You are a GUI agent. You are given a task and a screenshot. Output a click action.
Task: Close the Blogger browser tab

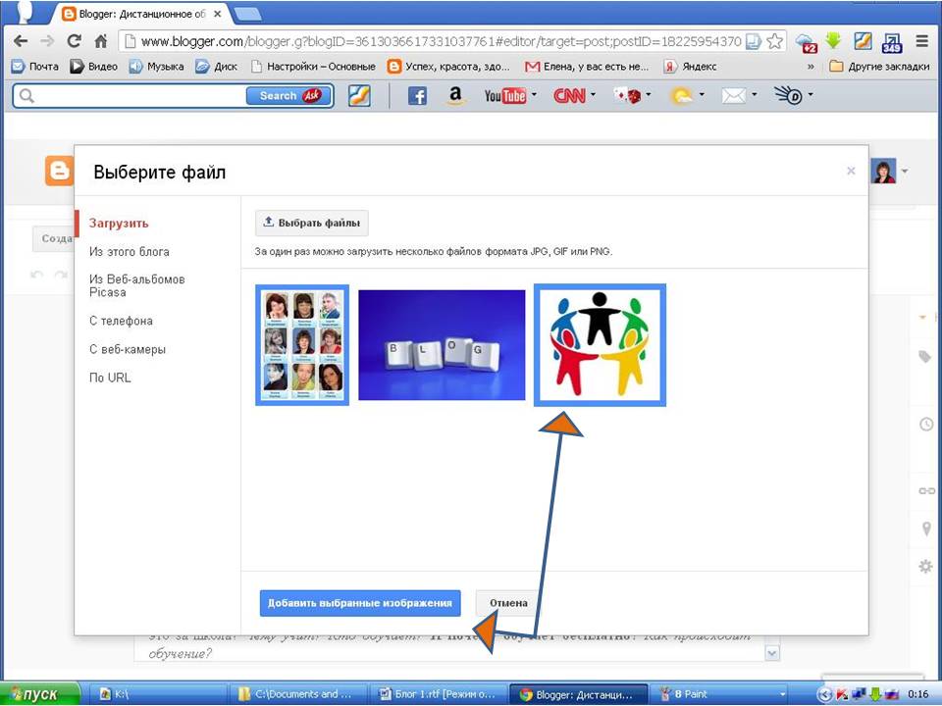tap(218, 13)
